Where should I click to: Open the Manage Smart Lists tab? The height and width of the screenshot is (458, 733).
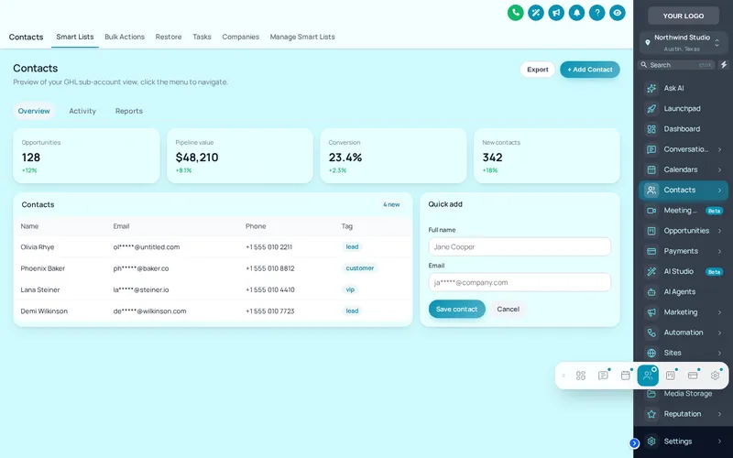pos(302,37)
